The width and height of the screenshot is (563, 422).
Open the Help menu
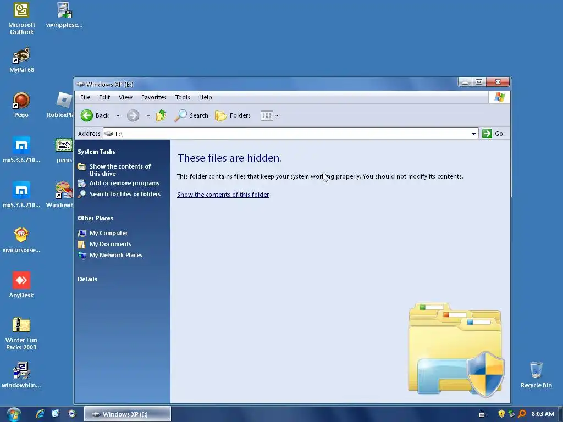tap(206, 97)
